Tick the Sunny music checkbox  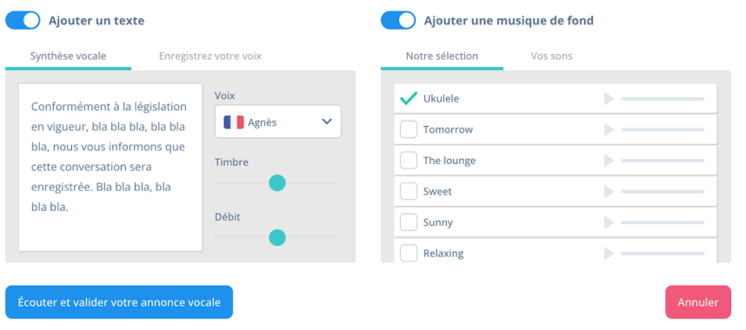(x=408, y=222)
